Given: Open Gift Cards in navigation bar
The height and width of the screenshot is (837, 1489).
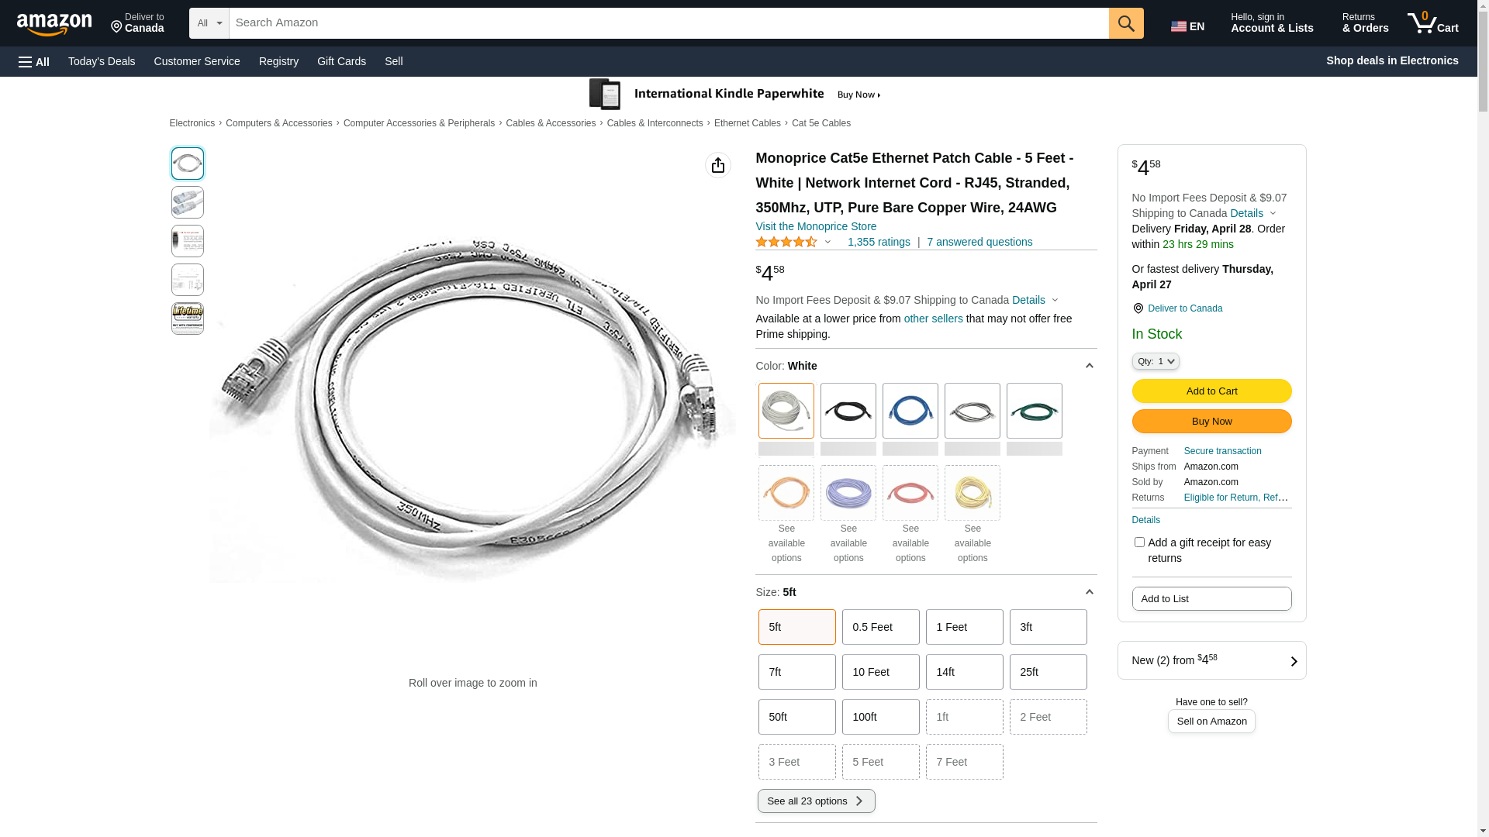Looking at the screenshot, I should [x=341, y=61].
